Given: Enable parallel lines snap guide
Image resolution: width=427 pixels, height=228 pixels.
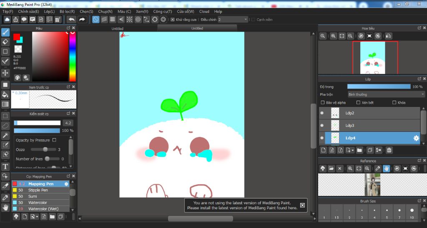Looking at the screenshot, I should click(104, 19).
